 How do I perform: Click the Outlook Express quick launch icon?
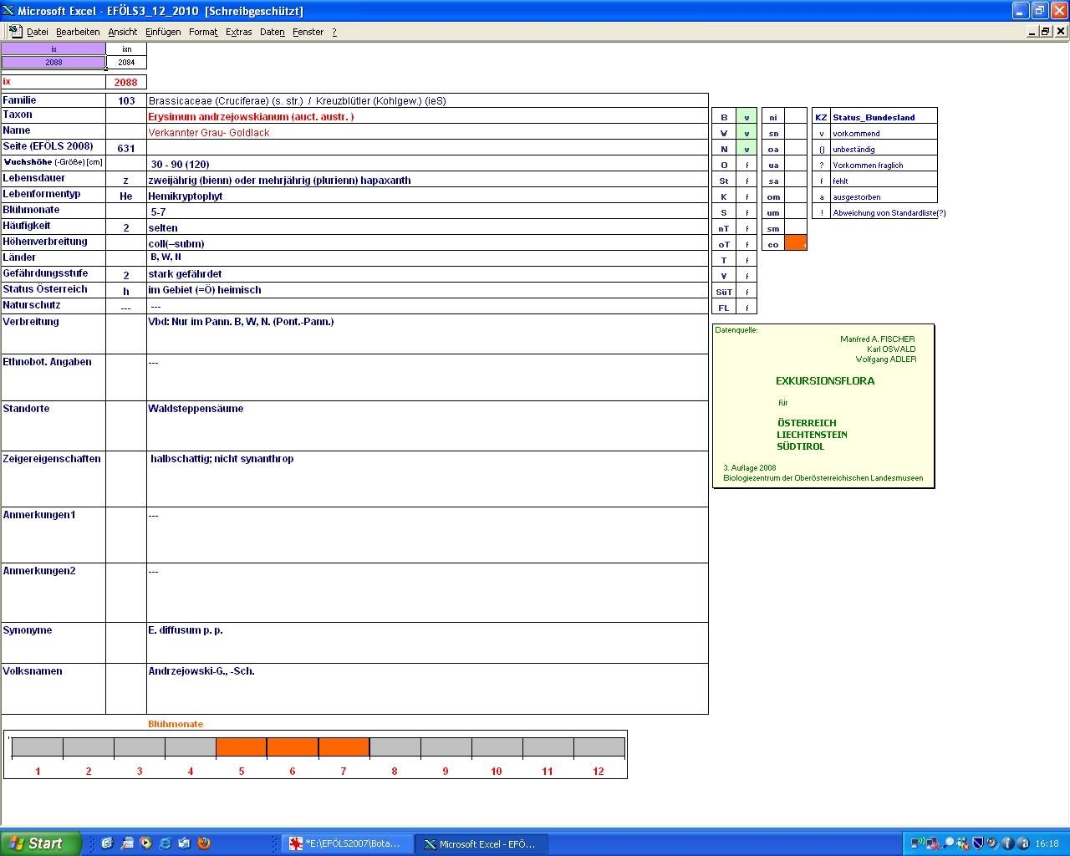184,843
